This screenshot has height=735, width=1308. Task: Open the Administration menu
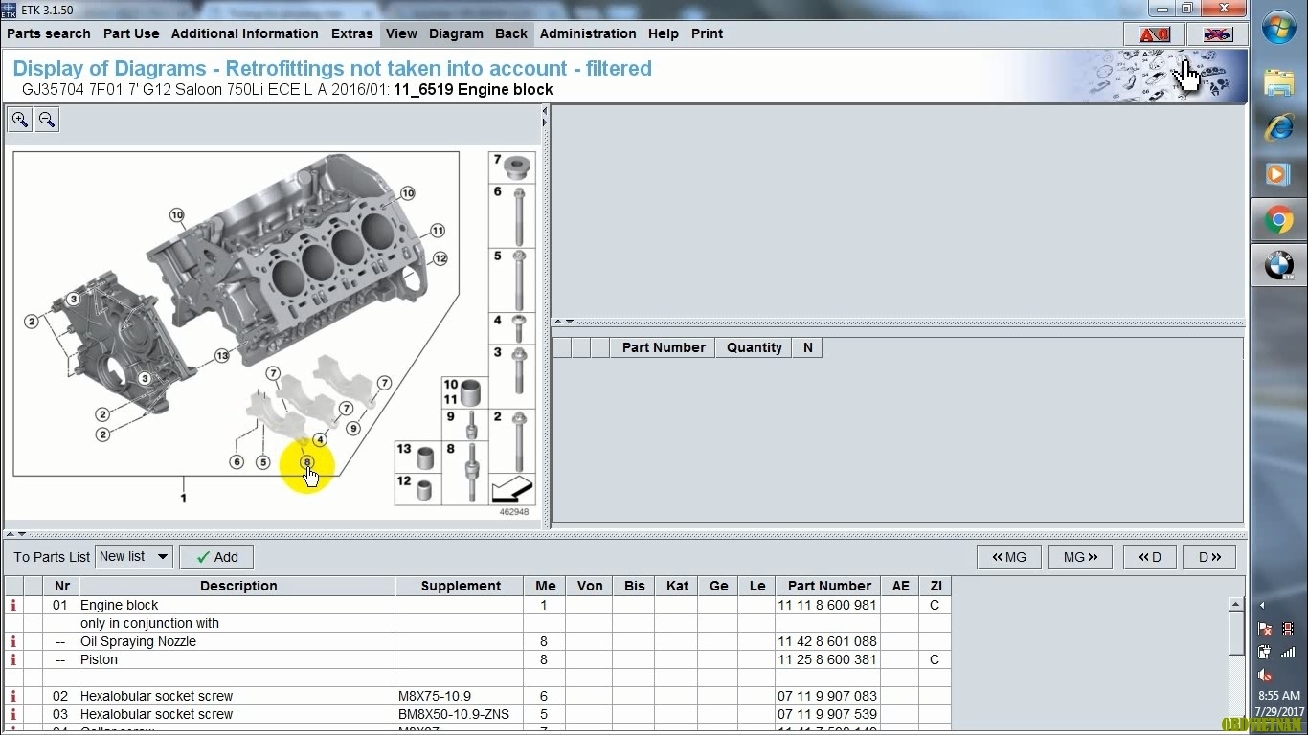pos(588,33)
